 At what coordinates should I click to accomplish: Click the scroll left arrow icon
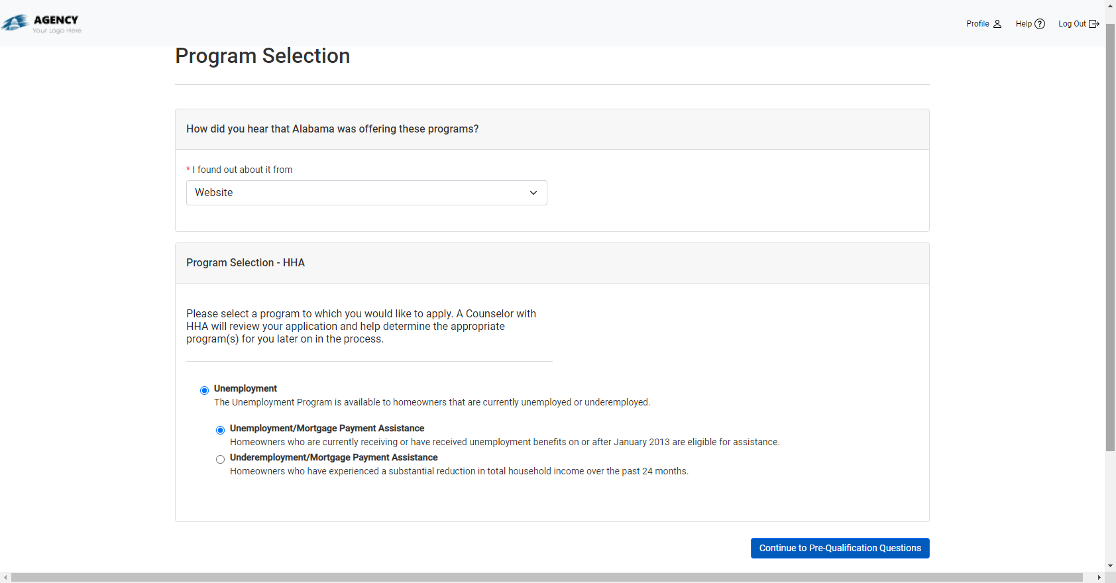(x=6, y=578)
